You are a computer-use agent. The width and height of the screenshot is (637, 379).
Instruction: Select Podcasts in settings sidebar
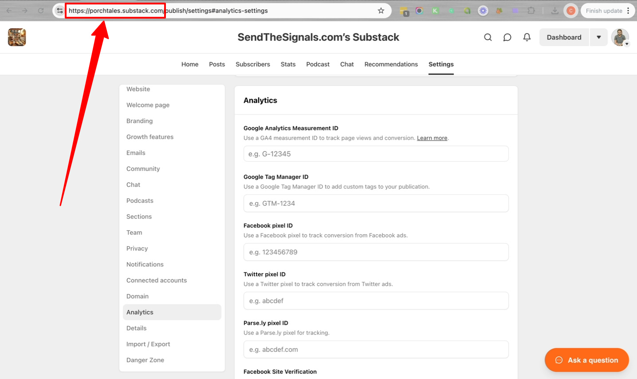click(172, 201)
